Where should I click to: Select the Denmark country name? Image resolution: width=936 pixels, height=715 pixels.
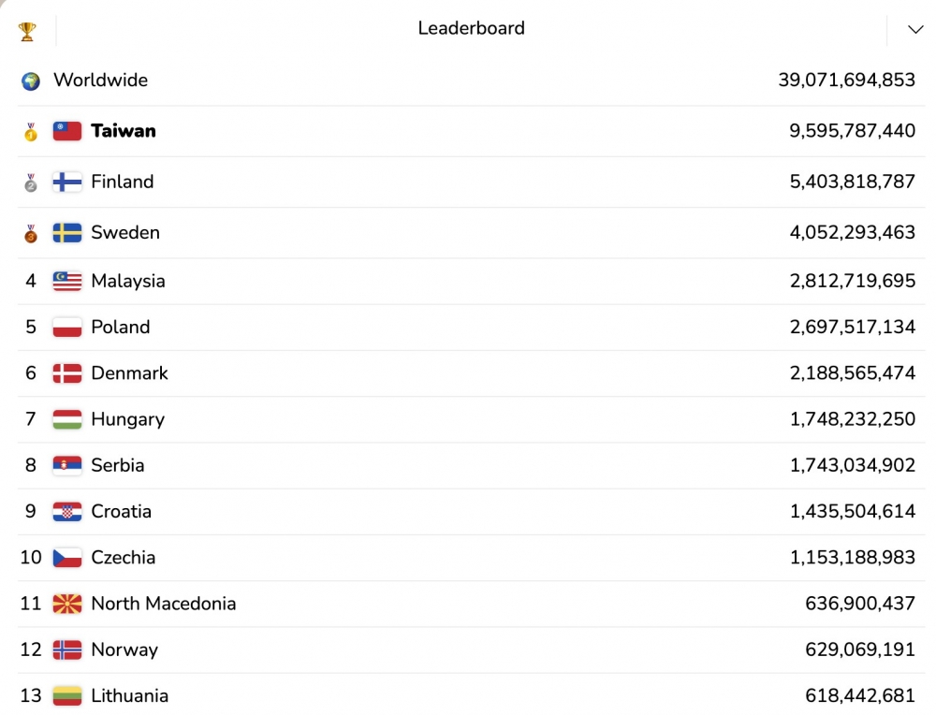click(x=129, y=373)
